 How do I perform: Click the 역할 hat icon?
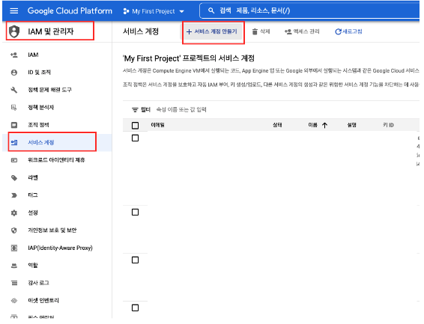pos(14,266)
